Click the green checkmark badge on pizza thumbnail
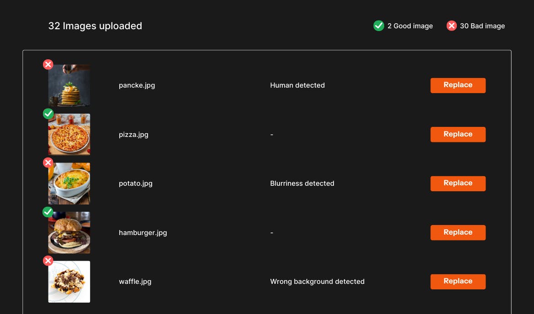The width and height of the screenshot is (534, 314). 48,114
